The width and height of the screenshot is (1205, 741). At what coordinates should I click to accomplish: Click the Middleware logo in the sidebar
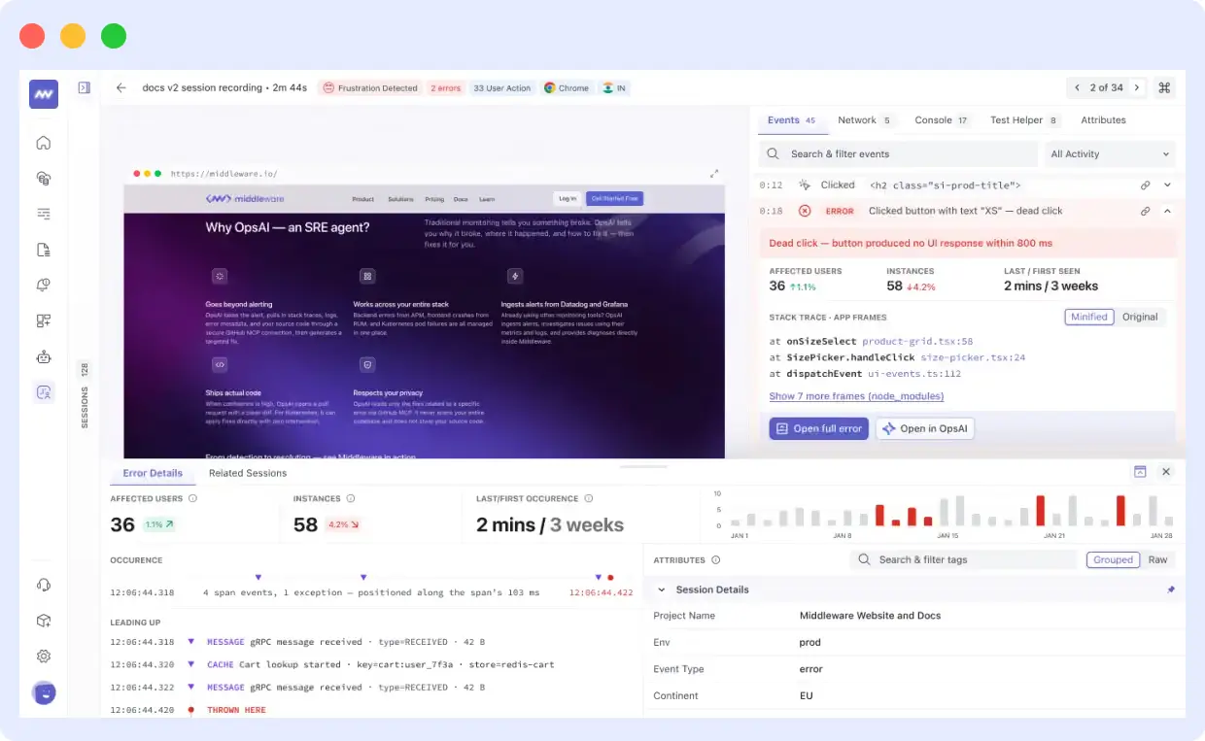pyautogui.click(x=44, y=93)
